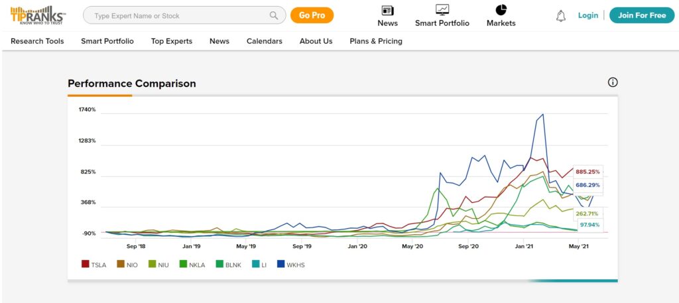Click the Go Pro button
679x303 pixels.
pos(312,15)
